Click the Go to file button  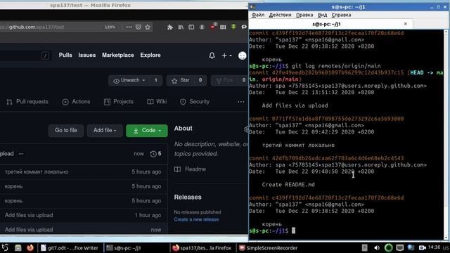click(x=66, y=130)
